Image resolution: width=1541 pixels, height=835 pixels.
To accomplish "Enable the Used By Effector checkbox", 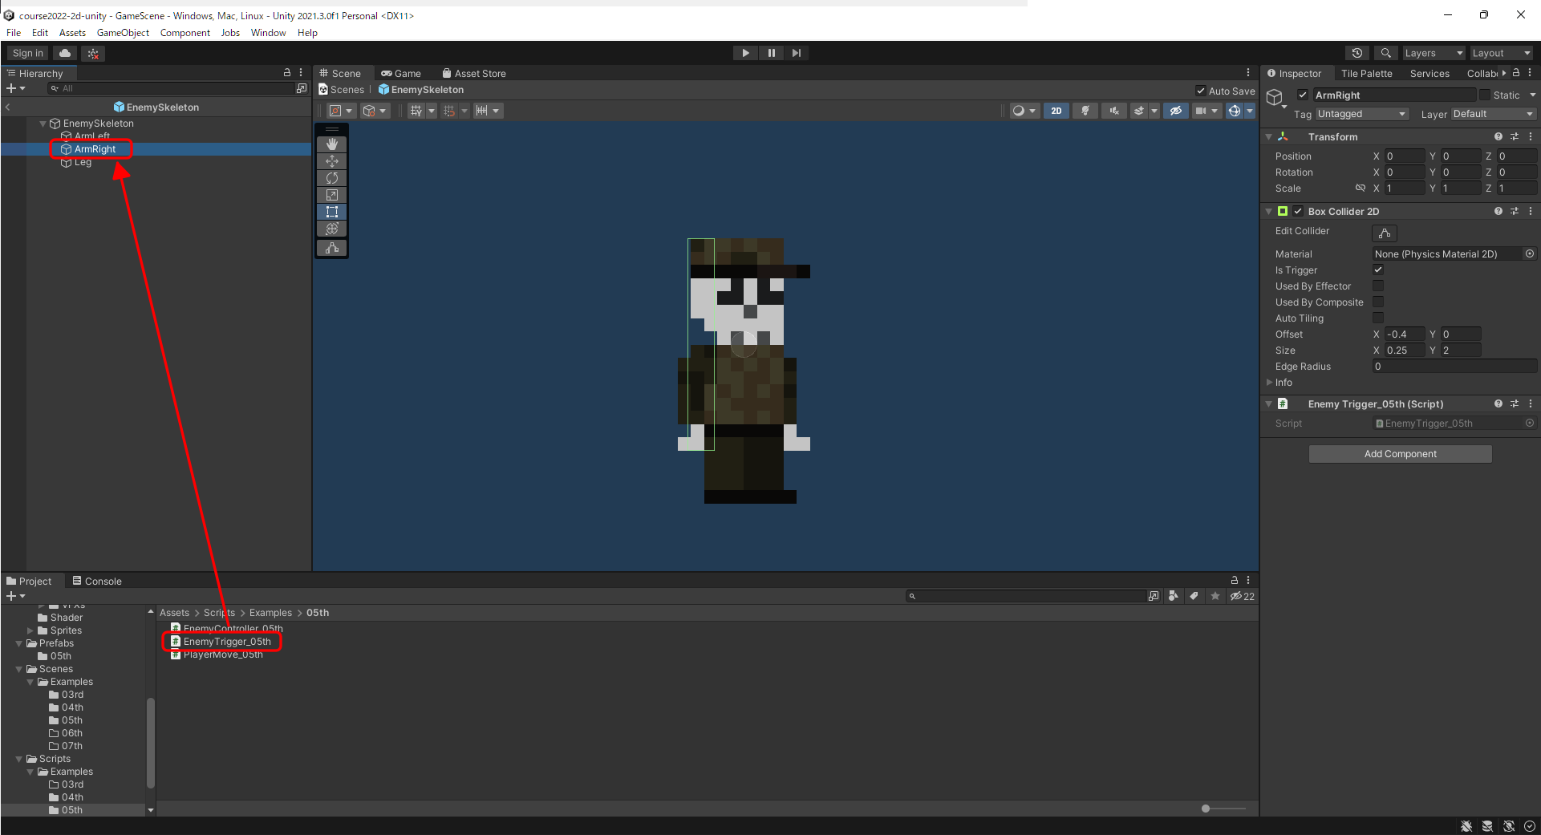I will tap(1378, 286).
